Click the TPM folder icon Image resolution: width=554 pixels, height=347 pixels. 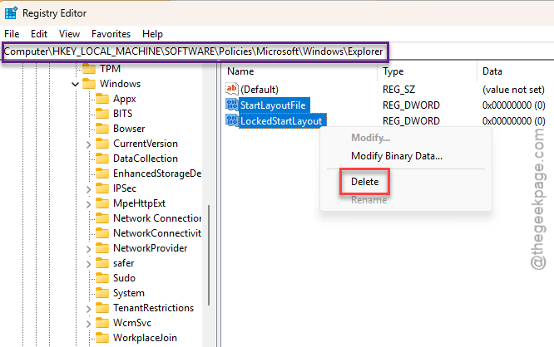(89, 68)
